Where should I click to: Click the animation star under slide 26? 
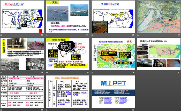tap(47, 35)
